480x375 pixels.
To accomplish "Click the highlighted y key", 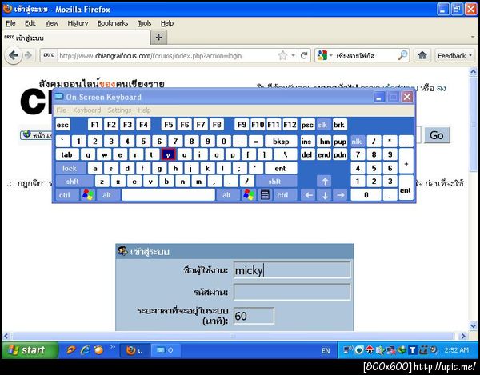I will [x=168, y=154].
